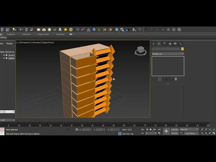Toggle Show End Result button
Image resolution: width=216 pixels, height=162 pixels.
click(160, 79)
